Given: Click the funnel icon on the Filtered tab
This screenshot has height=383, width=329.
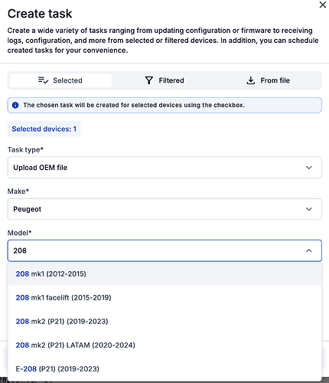Looking at the screenshot, I should (149, 80).
